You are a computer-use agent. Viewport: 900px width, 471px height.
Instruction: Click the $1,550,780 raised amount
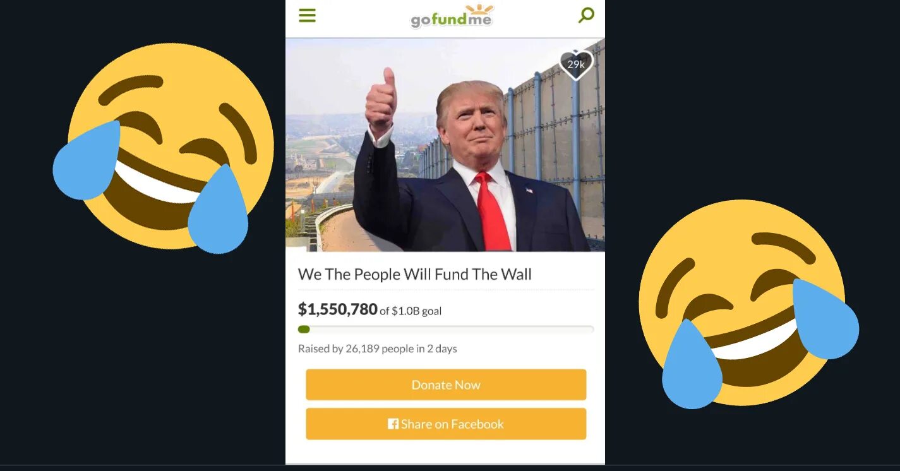tap(338, 309)
